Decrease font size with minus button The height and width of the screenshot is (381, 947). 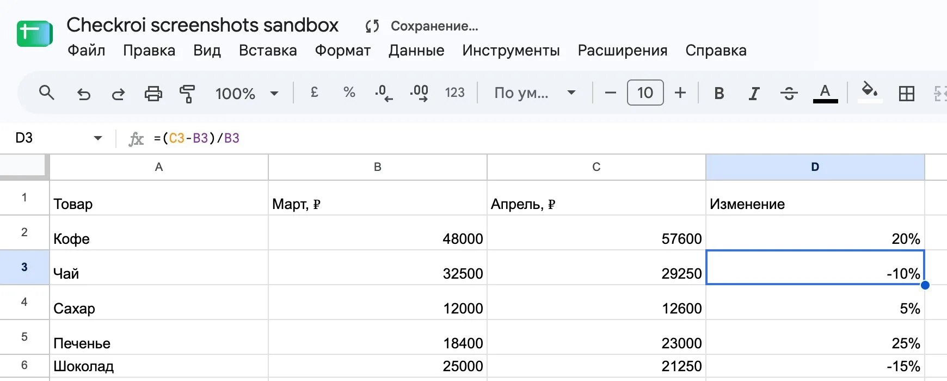(x=611, y=93)
